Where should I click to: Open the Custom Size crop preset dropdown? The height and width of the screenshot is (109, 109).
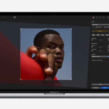pyautogui.click(x=100, y=25)
